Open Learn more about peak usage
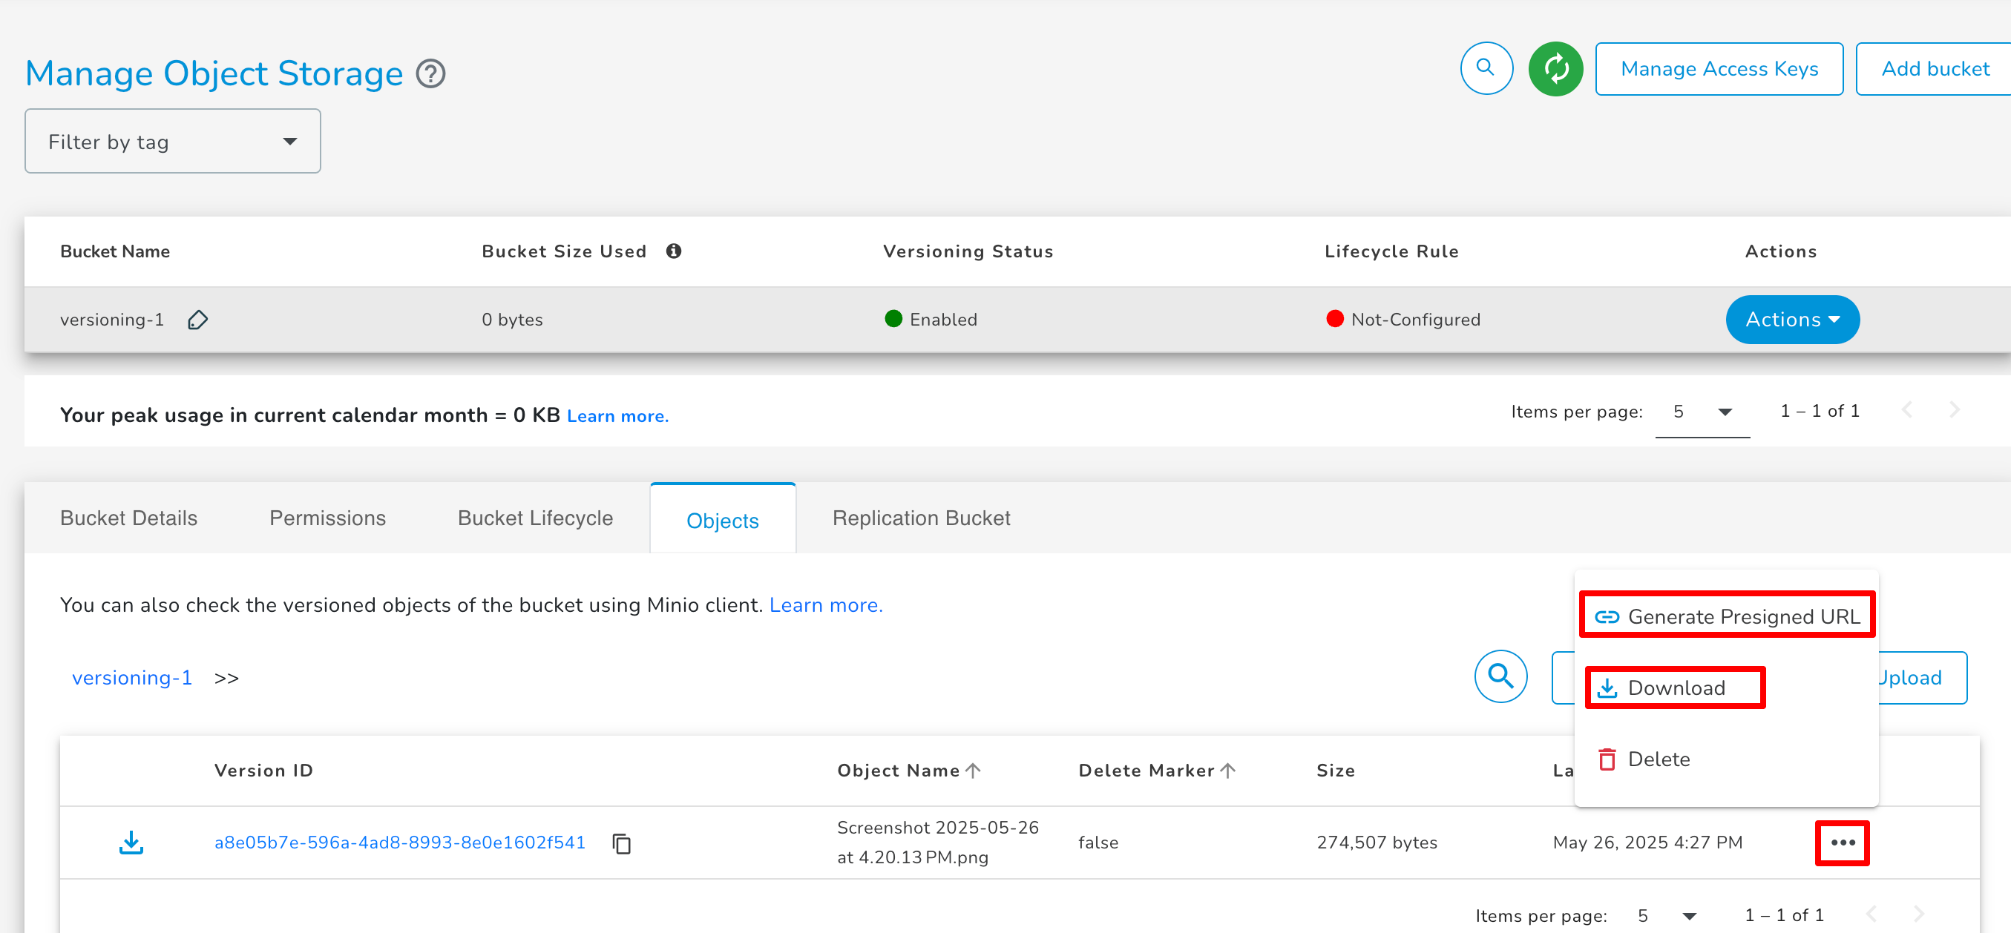This screenshot has width=2011, height=933. point(617,415)
